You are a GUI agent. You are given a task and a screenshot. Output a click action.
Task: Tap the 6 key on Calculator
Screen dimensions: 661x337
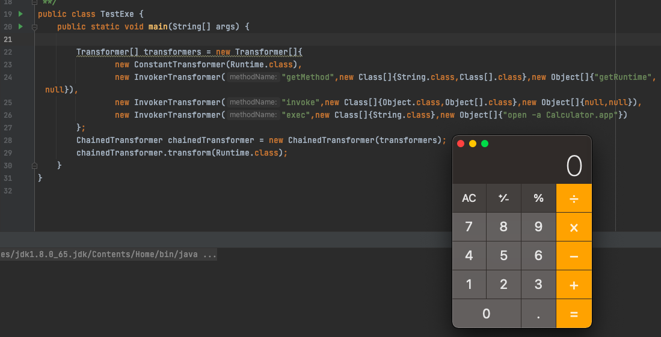(x=538, y=256)
